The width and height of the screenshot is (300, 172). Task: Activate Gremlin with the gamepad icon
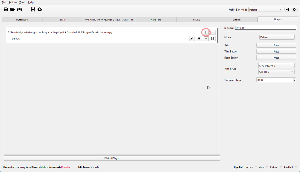(19, 9)
